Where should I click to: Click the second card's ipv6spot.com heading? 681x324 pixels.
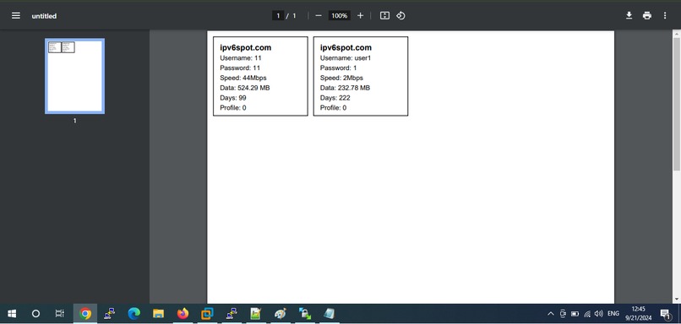click(x=346, y=48)
